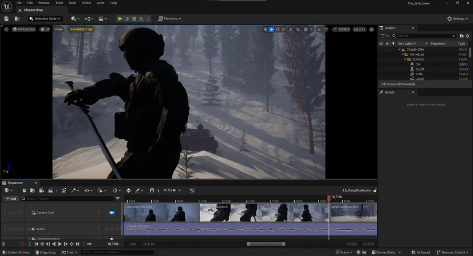Click the Perspective viewport button

(x=24, y=29)
